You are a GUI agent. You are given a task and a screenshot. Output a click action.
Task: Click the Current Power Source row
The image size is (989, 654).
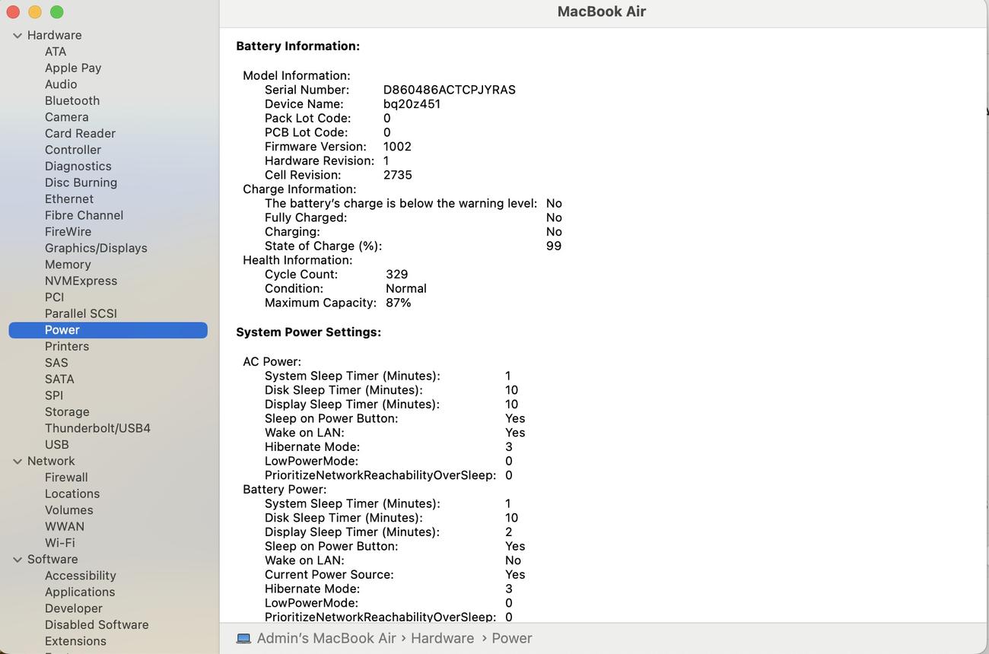click(x=395, y=575)
